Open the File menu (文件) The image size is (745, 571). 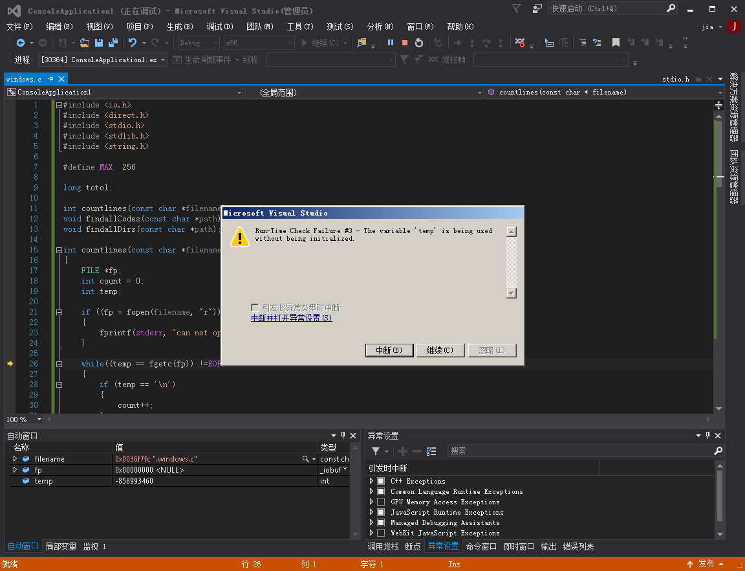coord(19,27)
